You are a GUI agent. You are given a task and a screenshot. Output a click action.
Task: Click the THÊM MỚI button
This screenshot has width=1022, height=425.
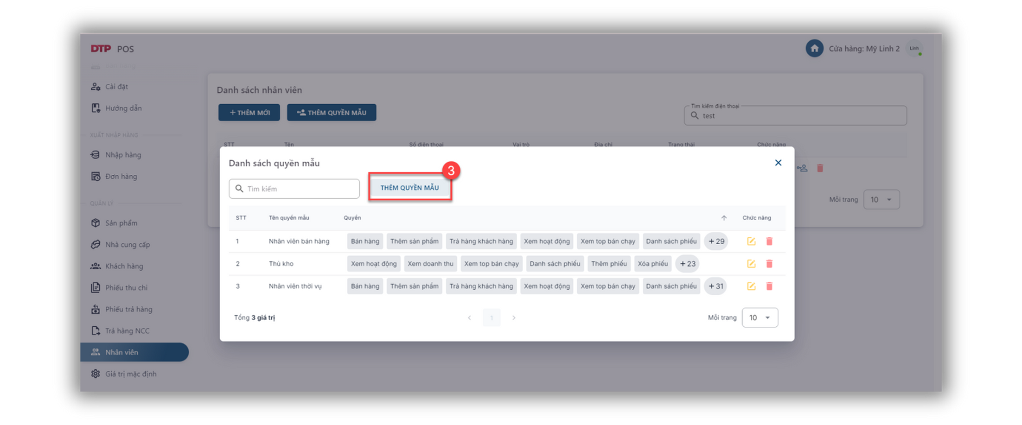point(249,113)
